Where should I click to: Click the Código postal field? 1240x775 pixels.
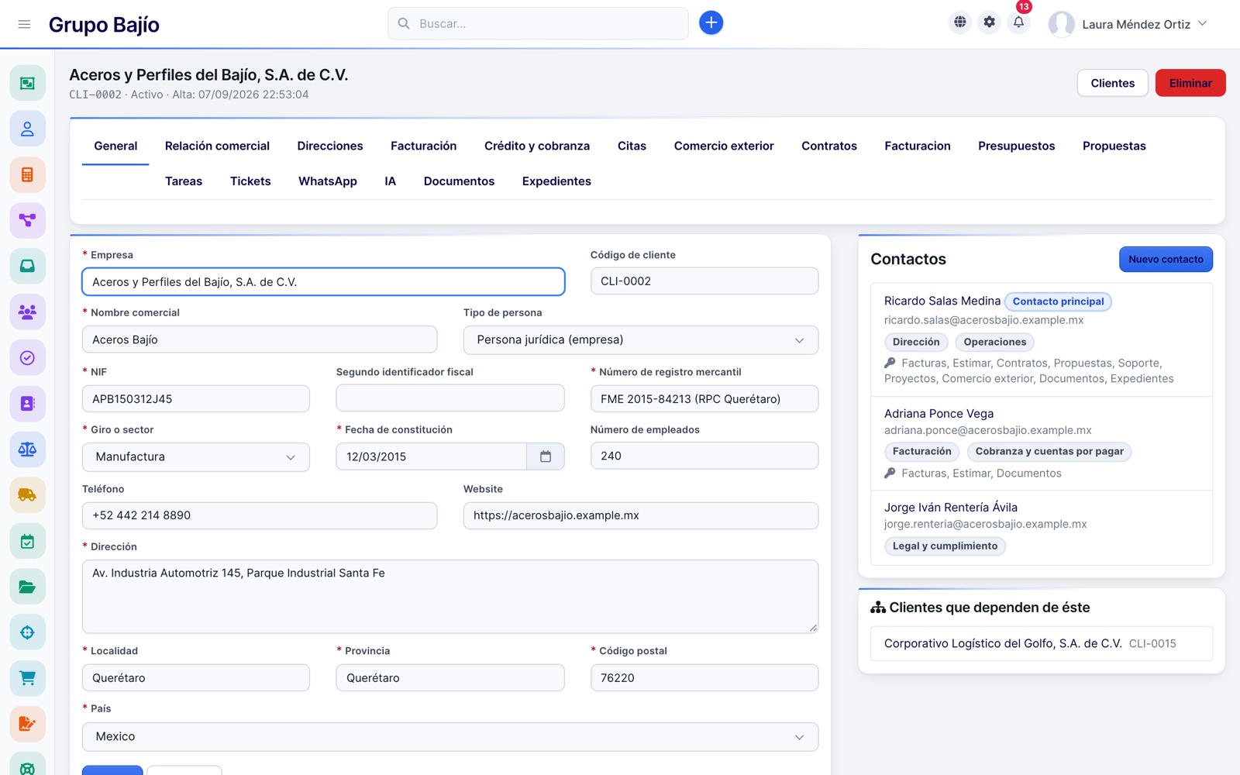pyautogui.click(x=704, y=677)
